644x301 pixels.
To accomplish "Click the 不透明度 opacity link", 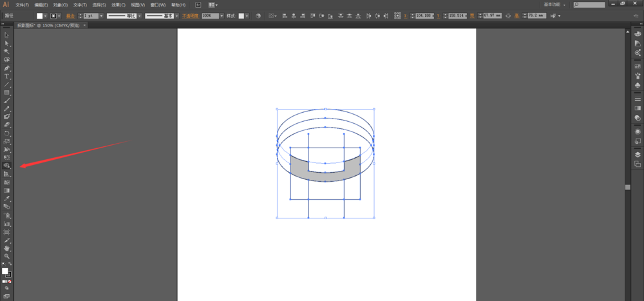I will [191, 15].
